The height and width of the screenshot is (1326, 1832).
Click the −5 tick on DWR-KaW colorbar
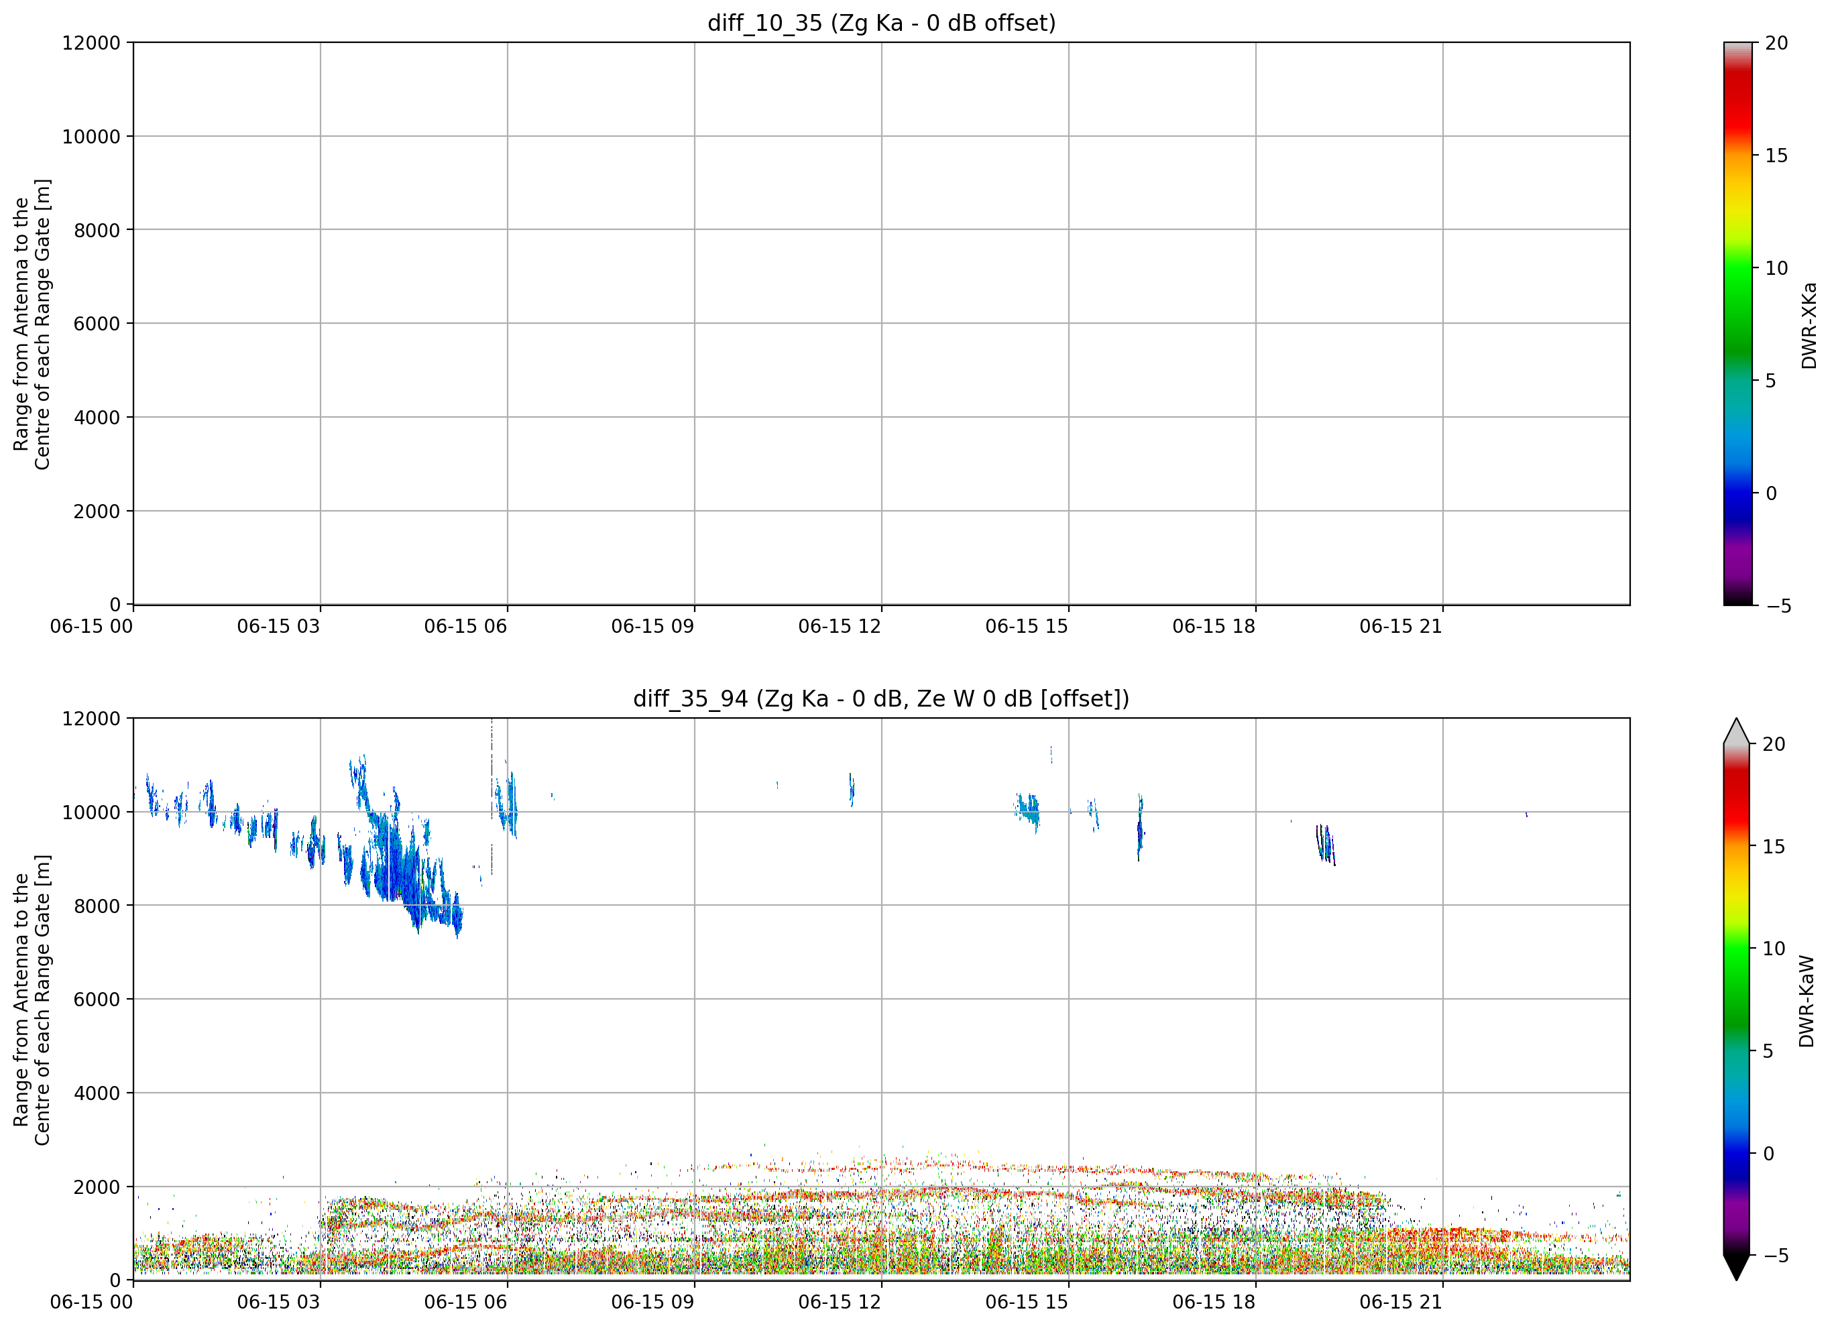pos(1774,1255)
